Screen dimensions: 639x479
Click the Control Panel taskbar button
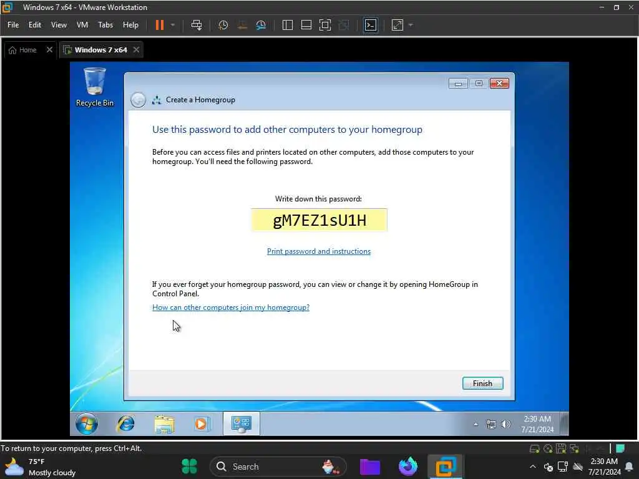click(241, 423)
